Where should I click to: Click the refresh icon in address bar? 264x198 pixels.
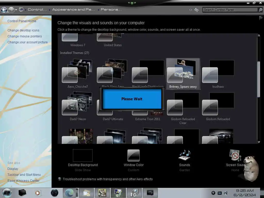click(196, 10)
